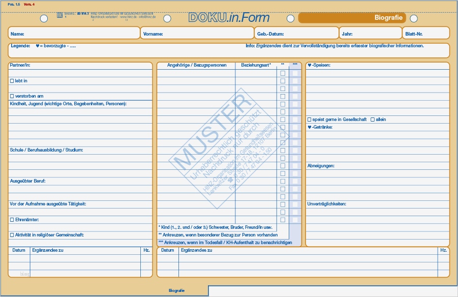Click the red 'Vers. 4' text

(29, 5)
